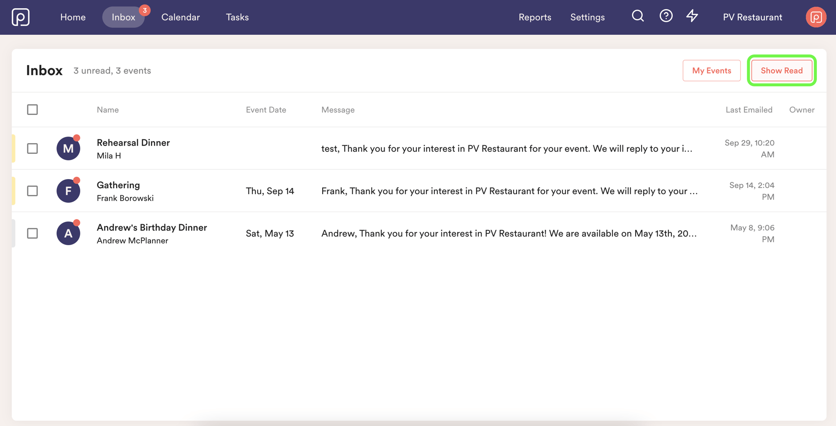Click the lightning bolt quick actions icon

pos(692,16)
